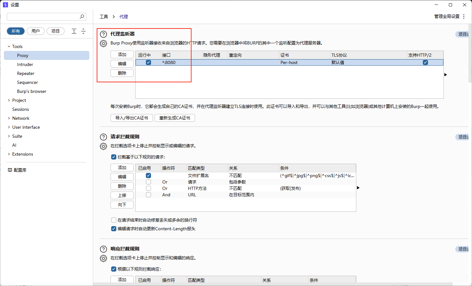Enable 在请求结束时自动修复丢失或多余的换行符
The height and width of the screenshot is (286, 472).
114,220
